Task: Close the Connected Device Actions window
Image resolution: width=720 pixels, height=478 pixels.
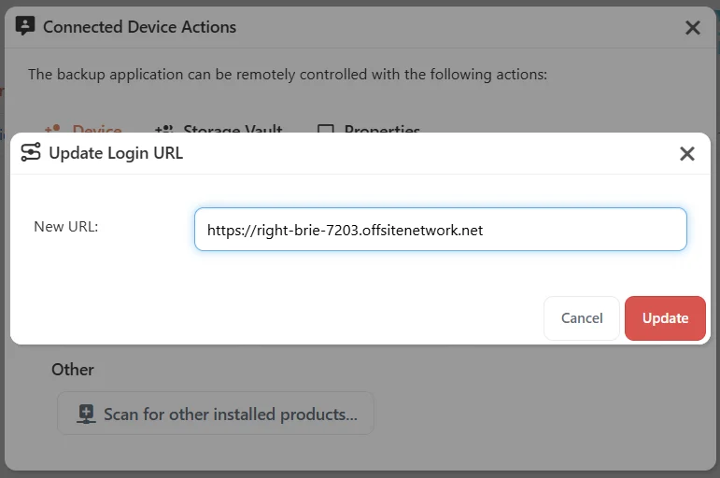Action: pyautogui.click(x=692, y=28)
